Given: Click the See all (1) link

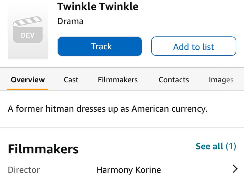Looking at the screenshot, I should [216, 146].
